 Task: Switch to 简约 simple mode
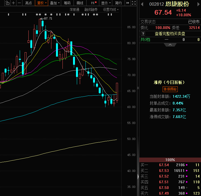[x=118, y=3]
